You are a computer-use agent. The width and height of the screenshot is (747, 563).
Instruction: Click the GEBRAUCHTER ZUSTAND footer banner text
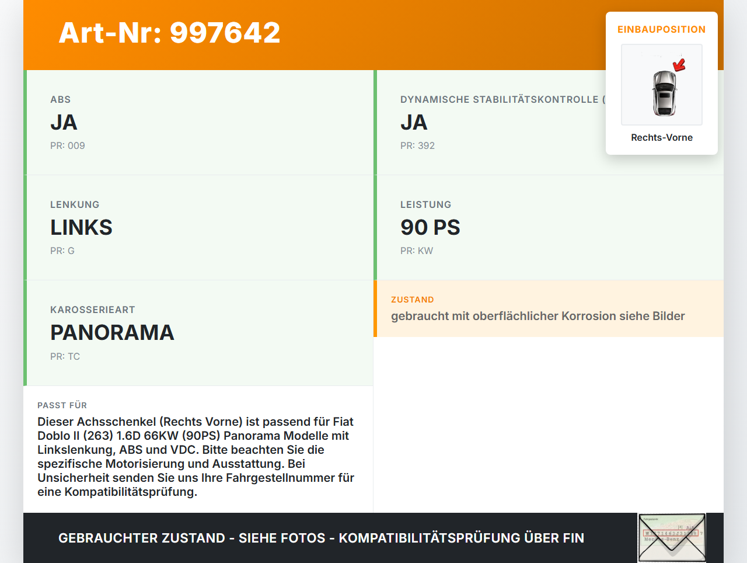pyautogui.click(x=321, y=538)
